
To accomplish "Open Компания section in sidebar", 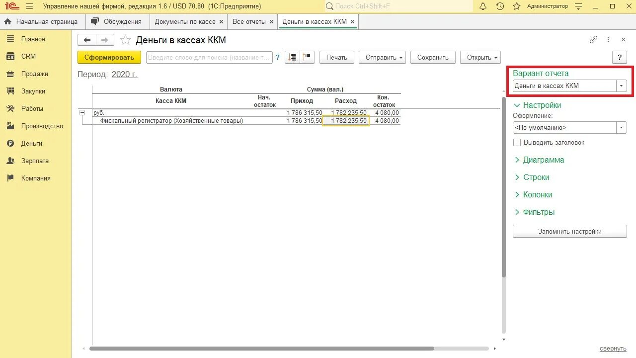I will coord(36,178).
